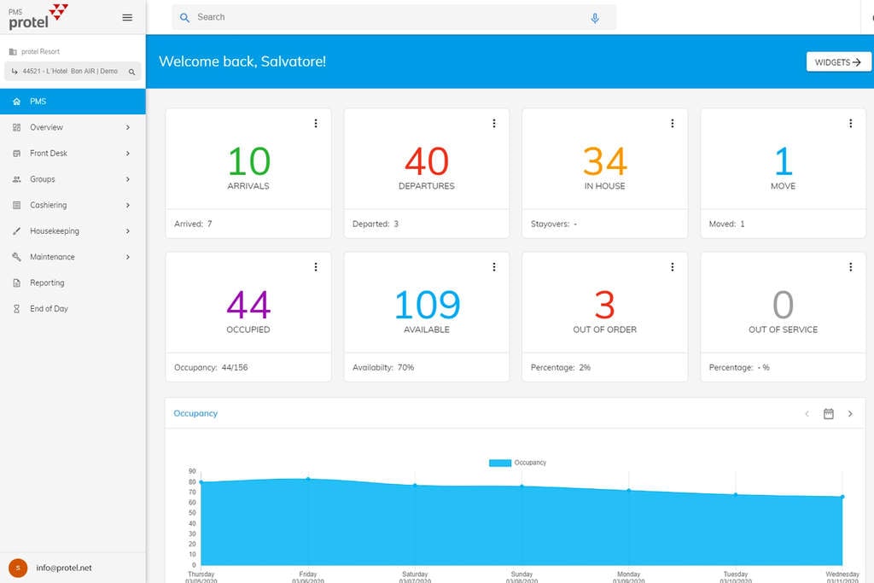Go to End of Day
Viewport: 874px width, 583px height.
pyautogui.click(x=49, y=309)
